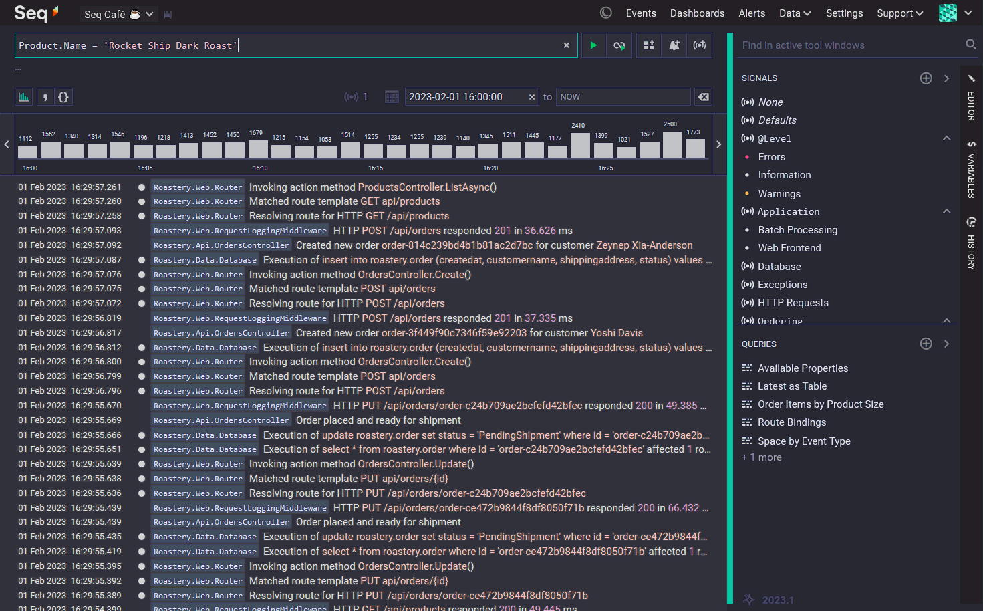Select the histogram bar labeled 2500
The image size is (983, 611).
[x=672, y=144]
